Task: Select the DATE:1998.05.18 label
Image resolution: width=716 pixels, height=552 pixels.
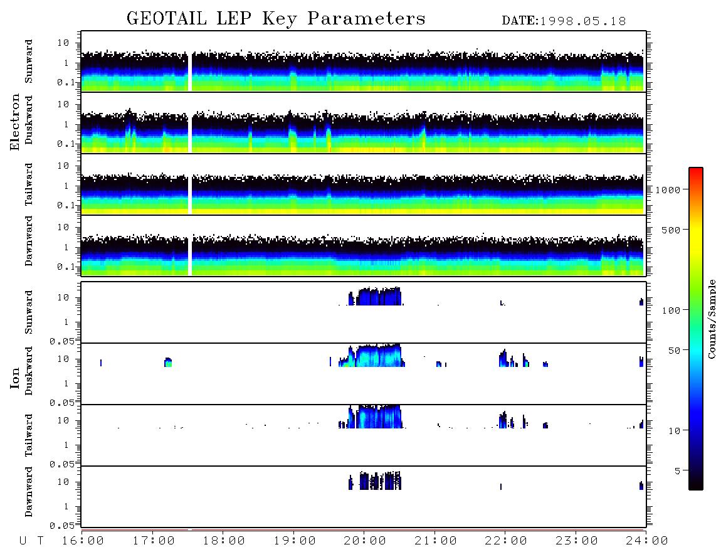Action: click(x=564, y=21)
